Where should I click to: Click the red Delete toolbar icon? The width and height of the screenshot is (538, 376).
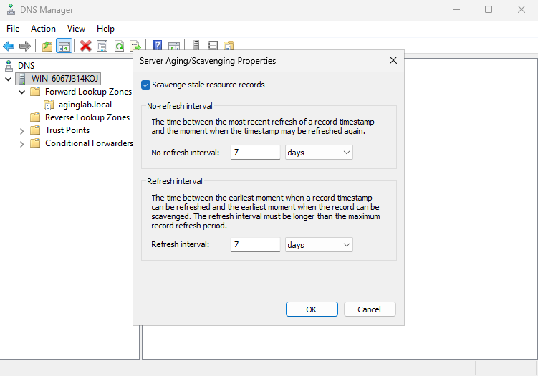[x=85, y=46]
